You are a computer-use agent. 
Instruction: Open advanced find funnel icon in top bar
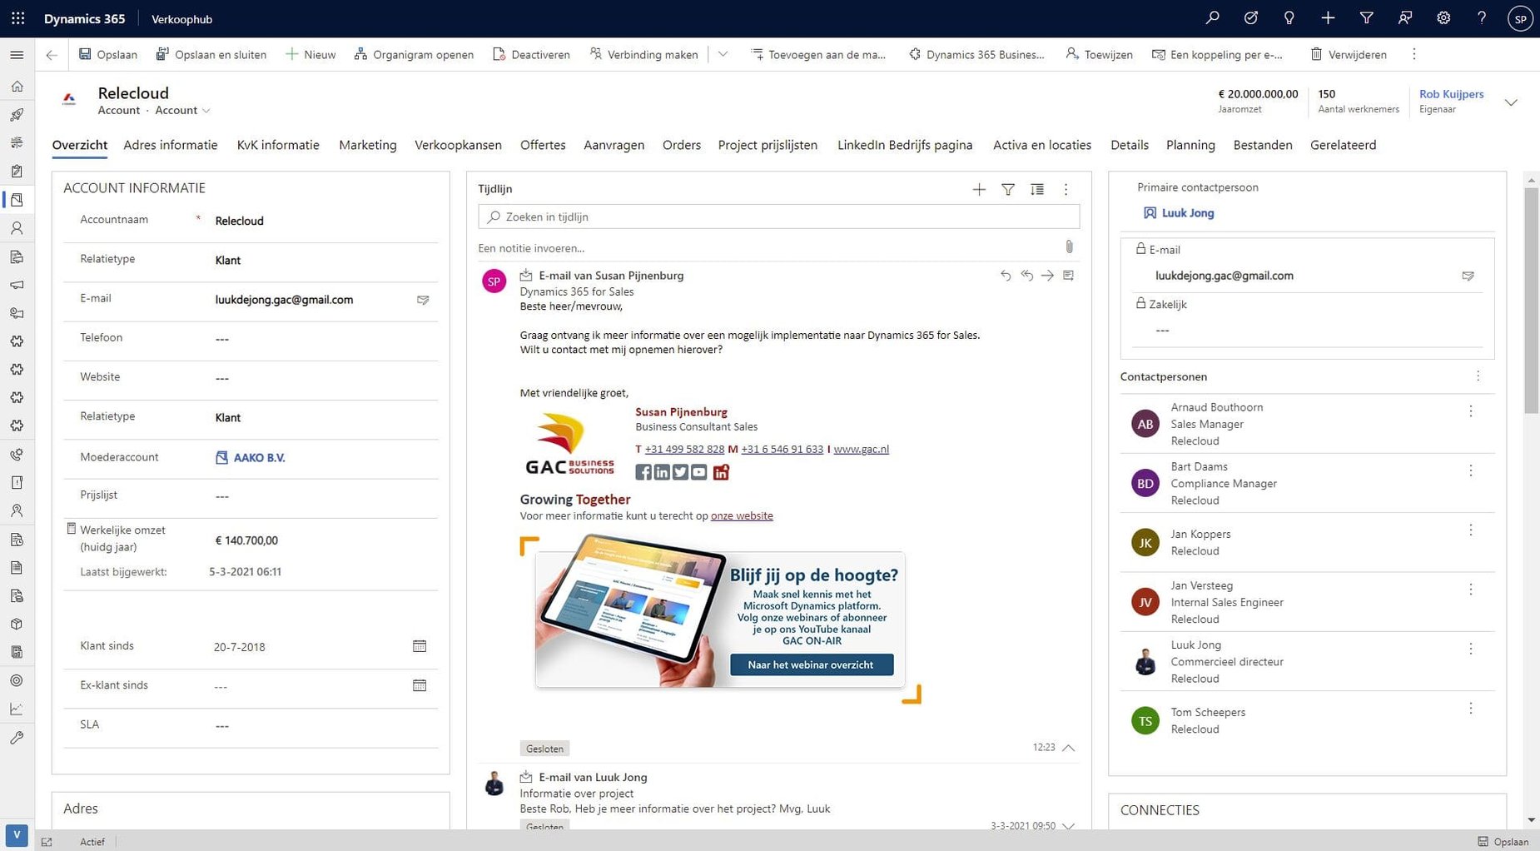(1366, 18)
